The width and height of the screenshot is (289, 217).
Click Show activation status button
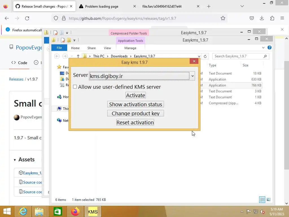click(x=135, y=104)
